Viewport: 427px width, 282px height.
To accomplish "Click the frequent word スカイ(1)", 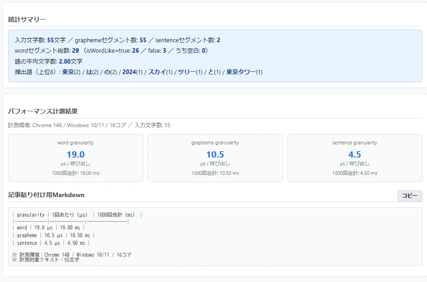I will point(160,72).
